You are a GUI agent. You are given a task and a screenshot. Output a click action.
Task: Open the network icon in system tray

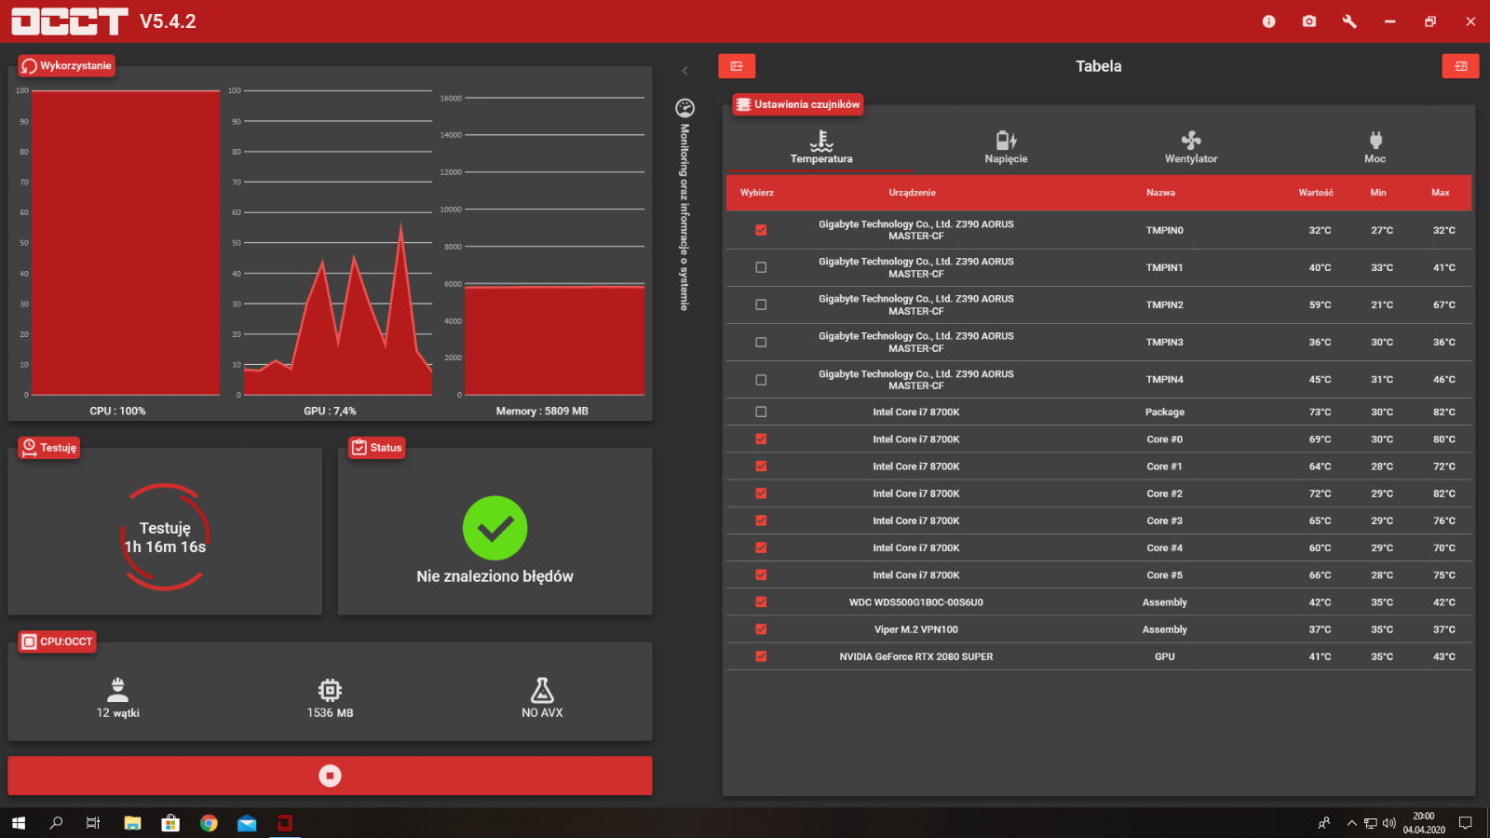[1371, 823]
